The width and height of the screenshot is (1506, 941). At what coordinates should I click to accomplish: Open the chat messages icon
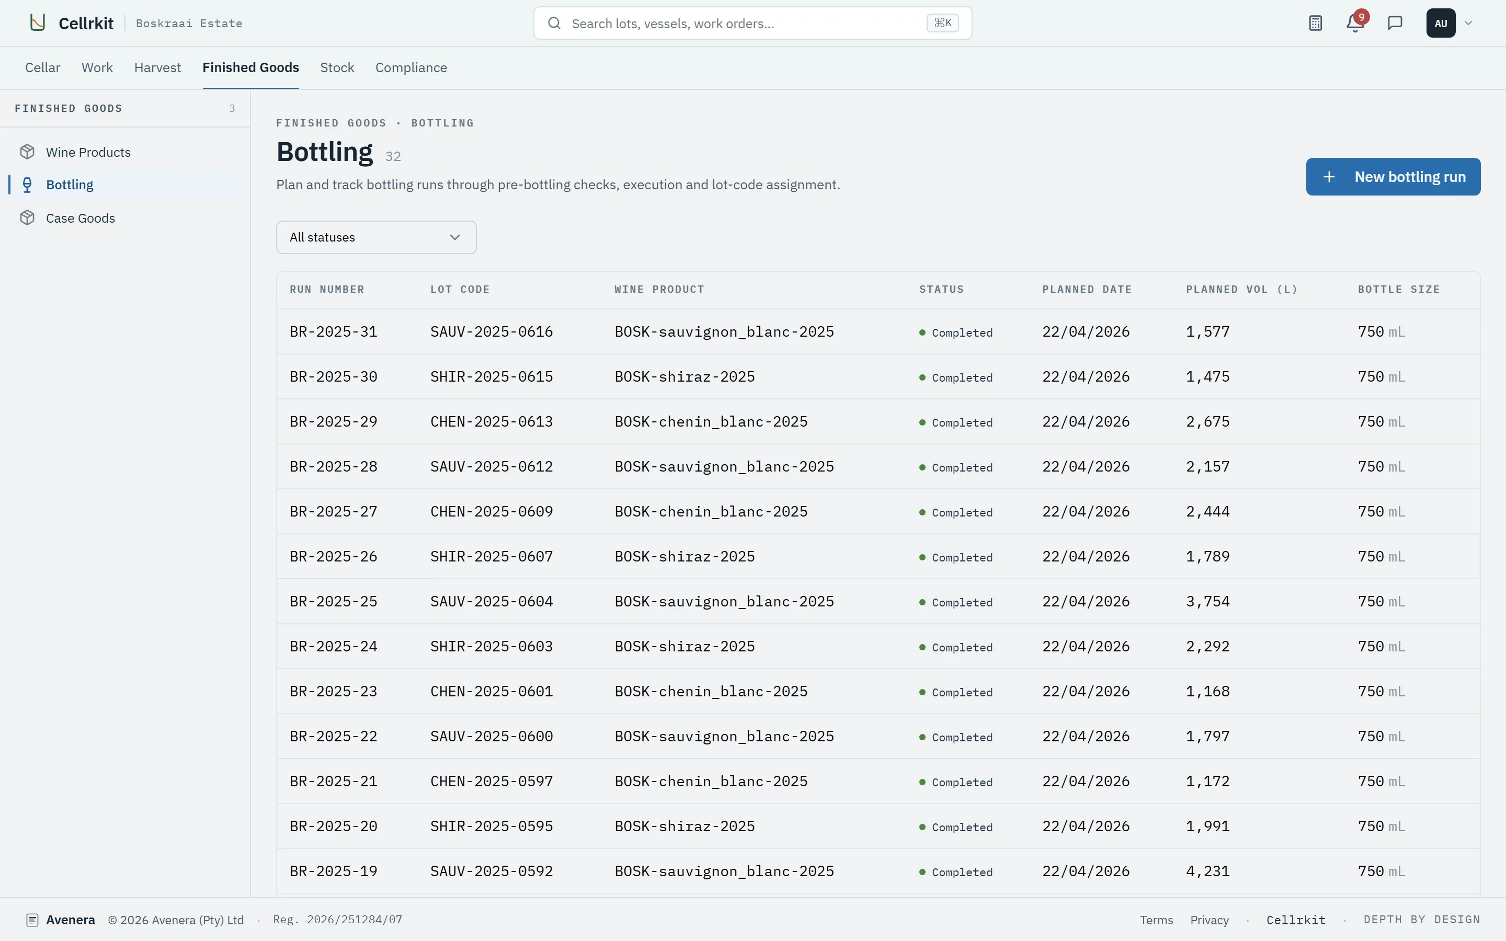click(1395, 23)
